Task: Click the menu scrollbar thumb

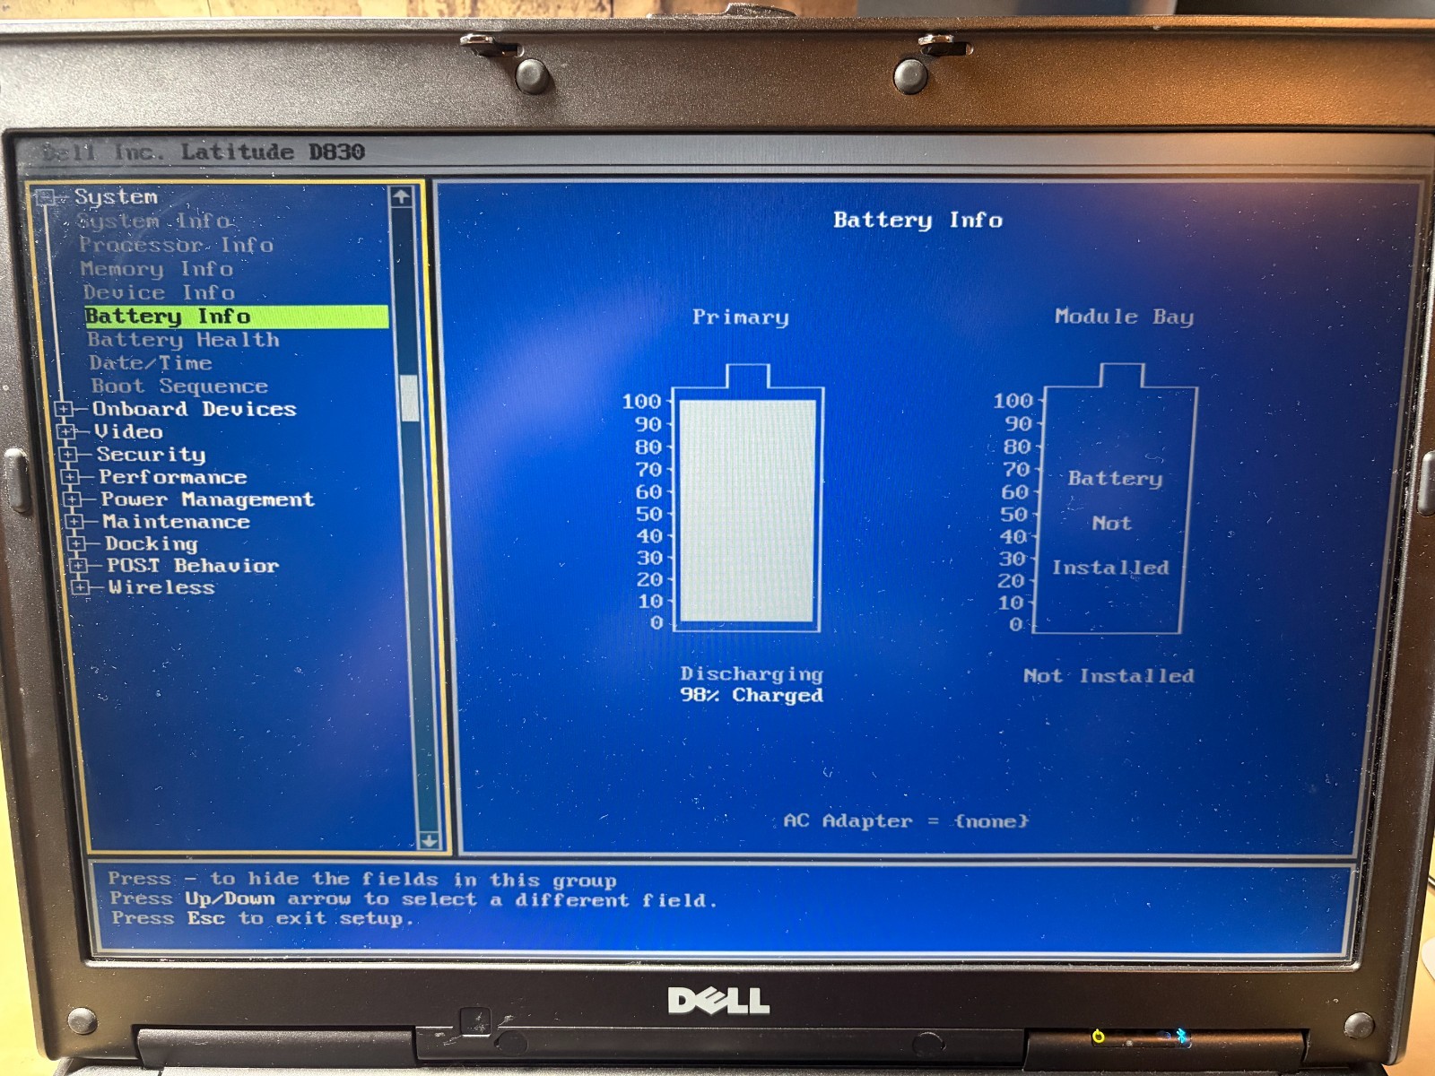Action: [x=410, y=397]
